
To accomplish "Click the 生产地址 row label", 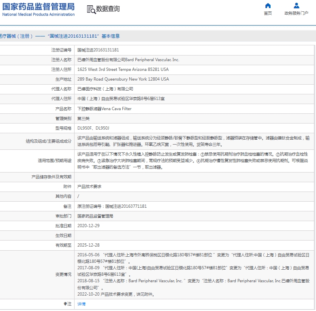I will click(63, 79).
